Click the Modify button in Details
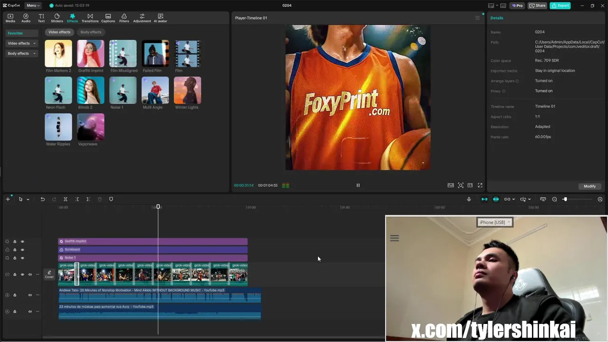This screenshot has height=342, width=608. [589, 186]
